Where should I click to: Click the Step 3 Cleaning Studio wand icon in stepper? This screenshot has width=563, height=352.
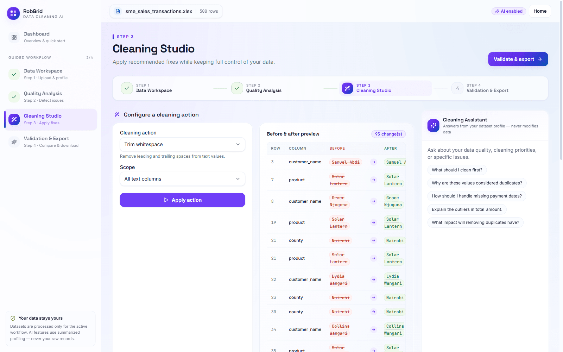point(347,88)
